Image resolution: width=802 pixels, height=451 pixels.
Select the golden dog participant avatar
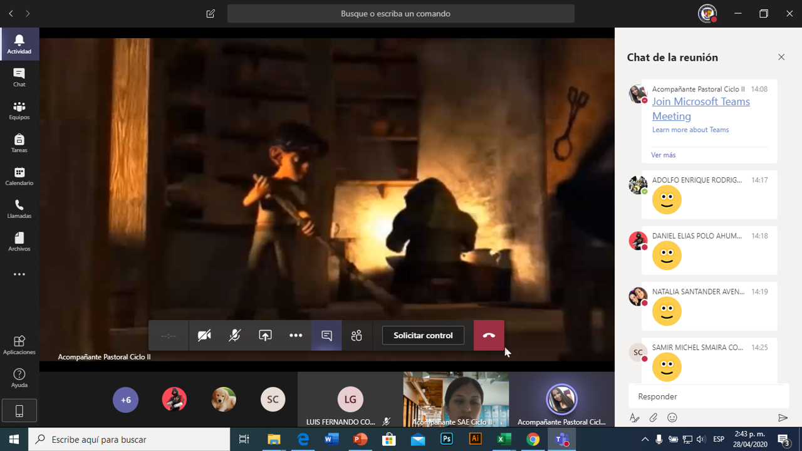(x=224, y=400)
